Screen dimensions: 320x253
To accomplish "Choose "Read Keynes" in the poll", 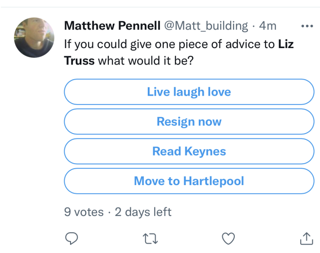I will coord(189,151).
